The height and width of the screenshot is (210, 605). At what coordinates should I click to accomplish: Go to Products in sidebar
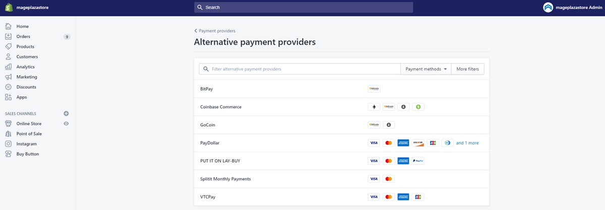25,46
